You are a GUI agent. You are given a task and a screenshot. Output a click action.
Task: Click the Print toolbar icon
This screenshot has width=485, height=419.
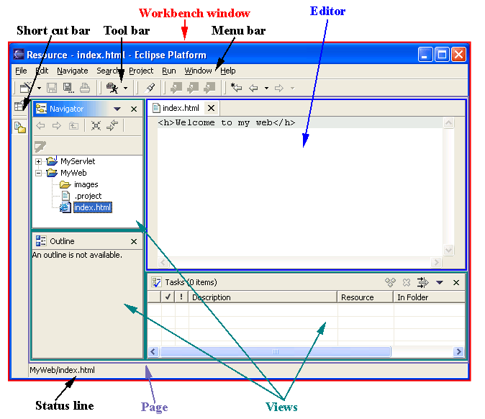click(85, 88)
